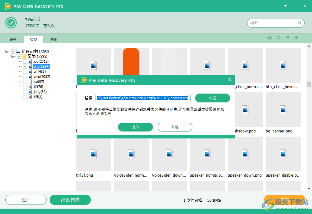Click the vertical scrollbar thumb
The height and width of the screenshot is (214, 312).
[309, 84]
